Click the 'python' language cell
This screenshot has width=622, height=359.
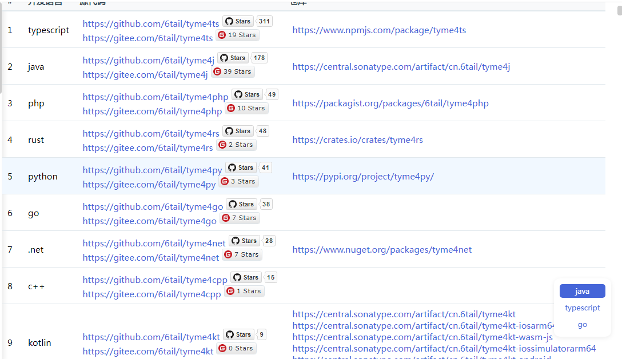[42, 176]
